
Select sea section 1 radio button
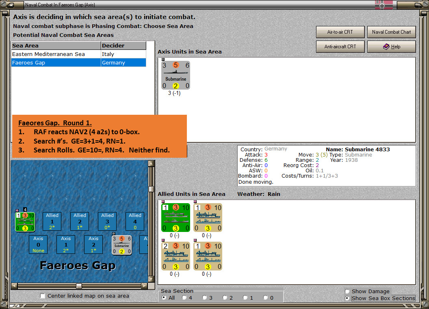[x=245, y=298]
